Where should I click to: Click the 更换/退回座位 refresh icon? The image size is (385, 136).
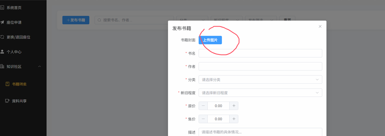2,37
